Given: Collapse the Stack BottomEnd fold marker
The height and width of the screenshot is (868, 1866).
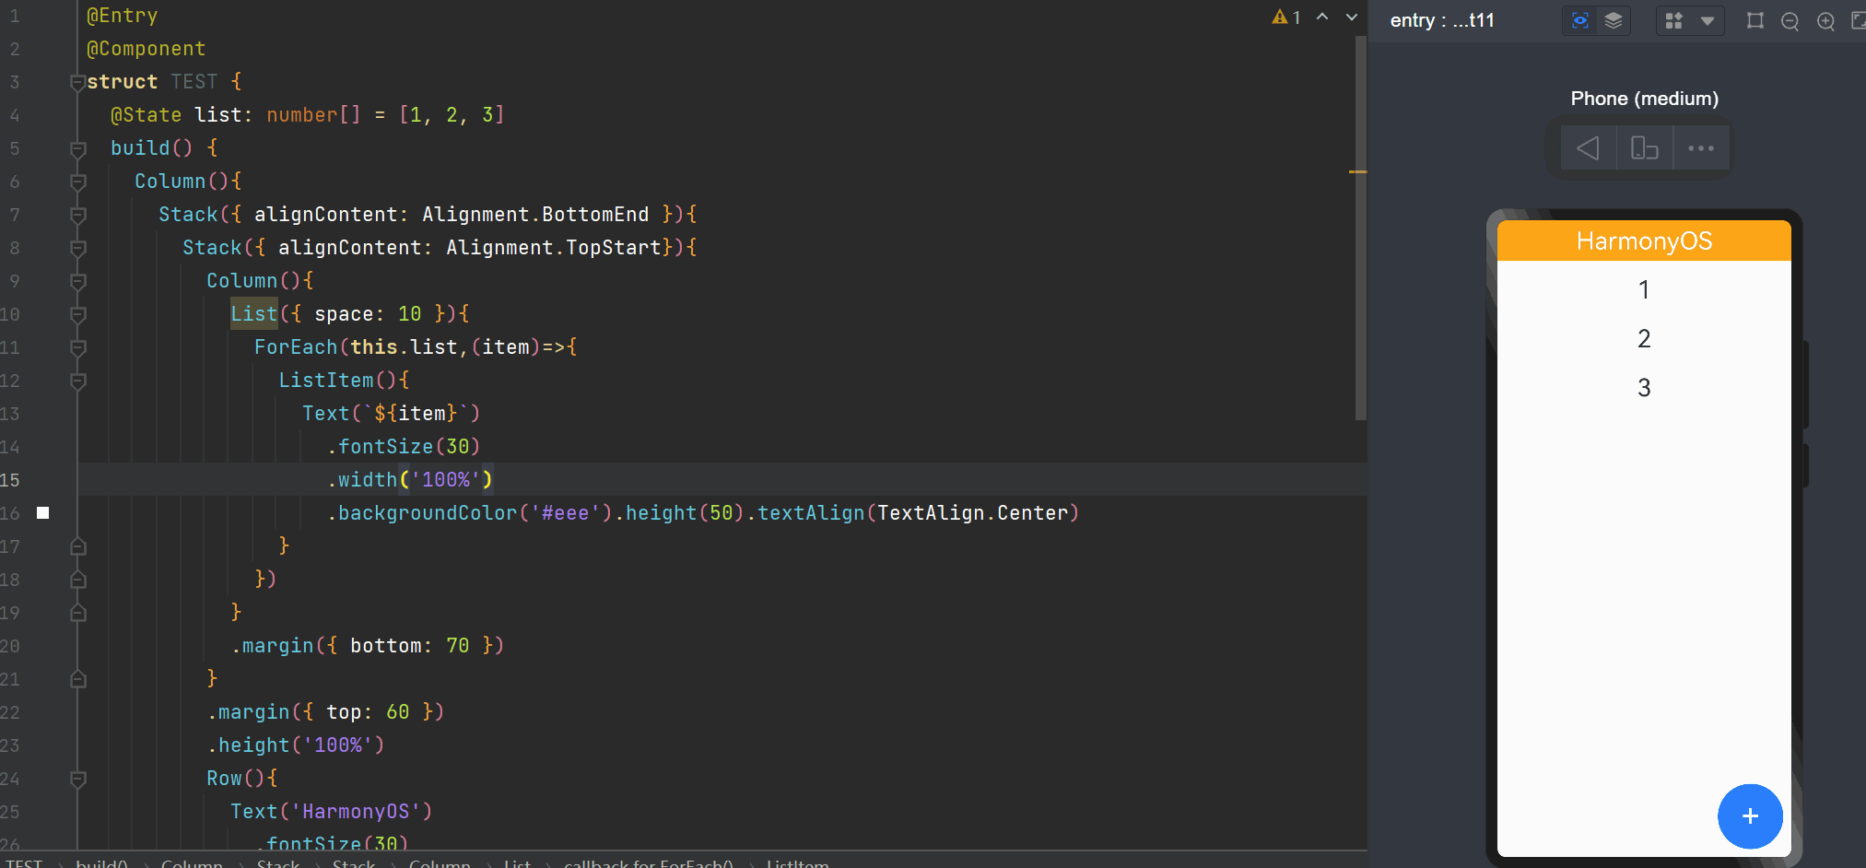Looking at the screenshot, I should point(77,215).
